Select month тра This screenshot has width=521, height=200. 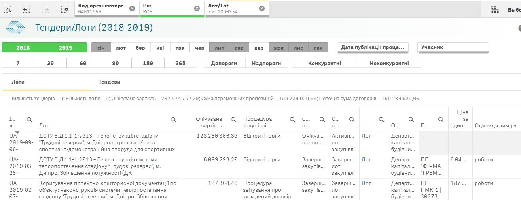(180, 48)
